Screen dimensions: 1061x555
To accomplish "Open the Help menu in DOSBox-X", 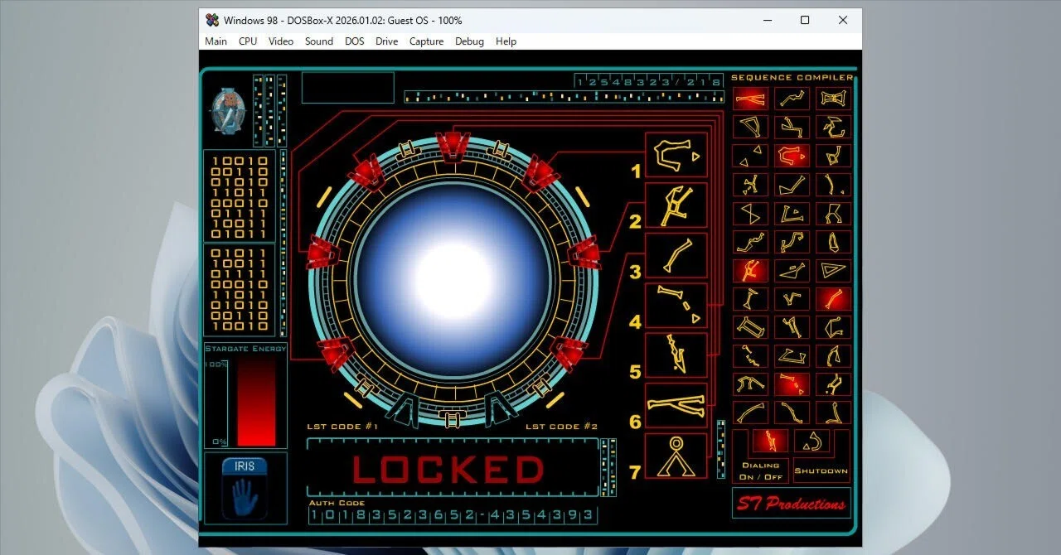I will (x=506, y=41).
